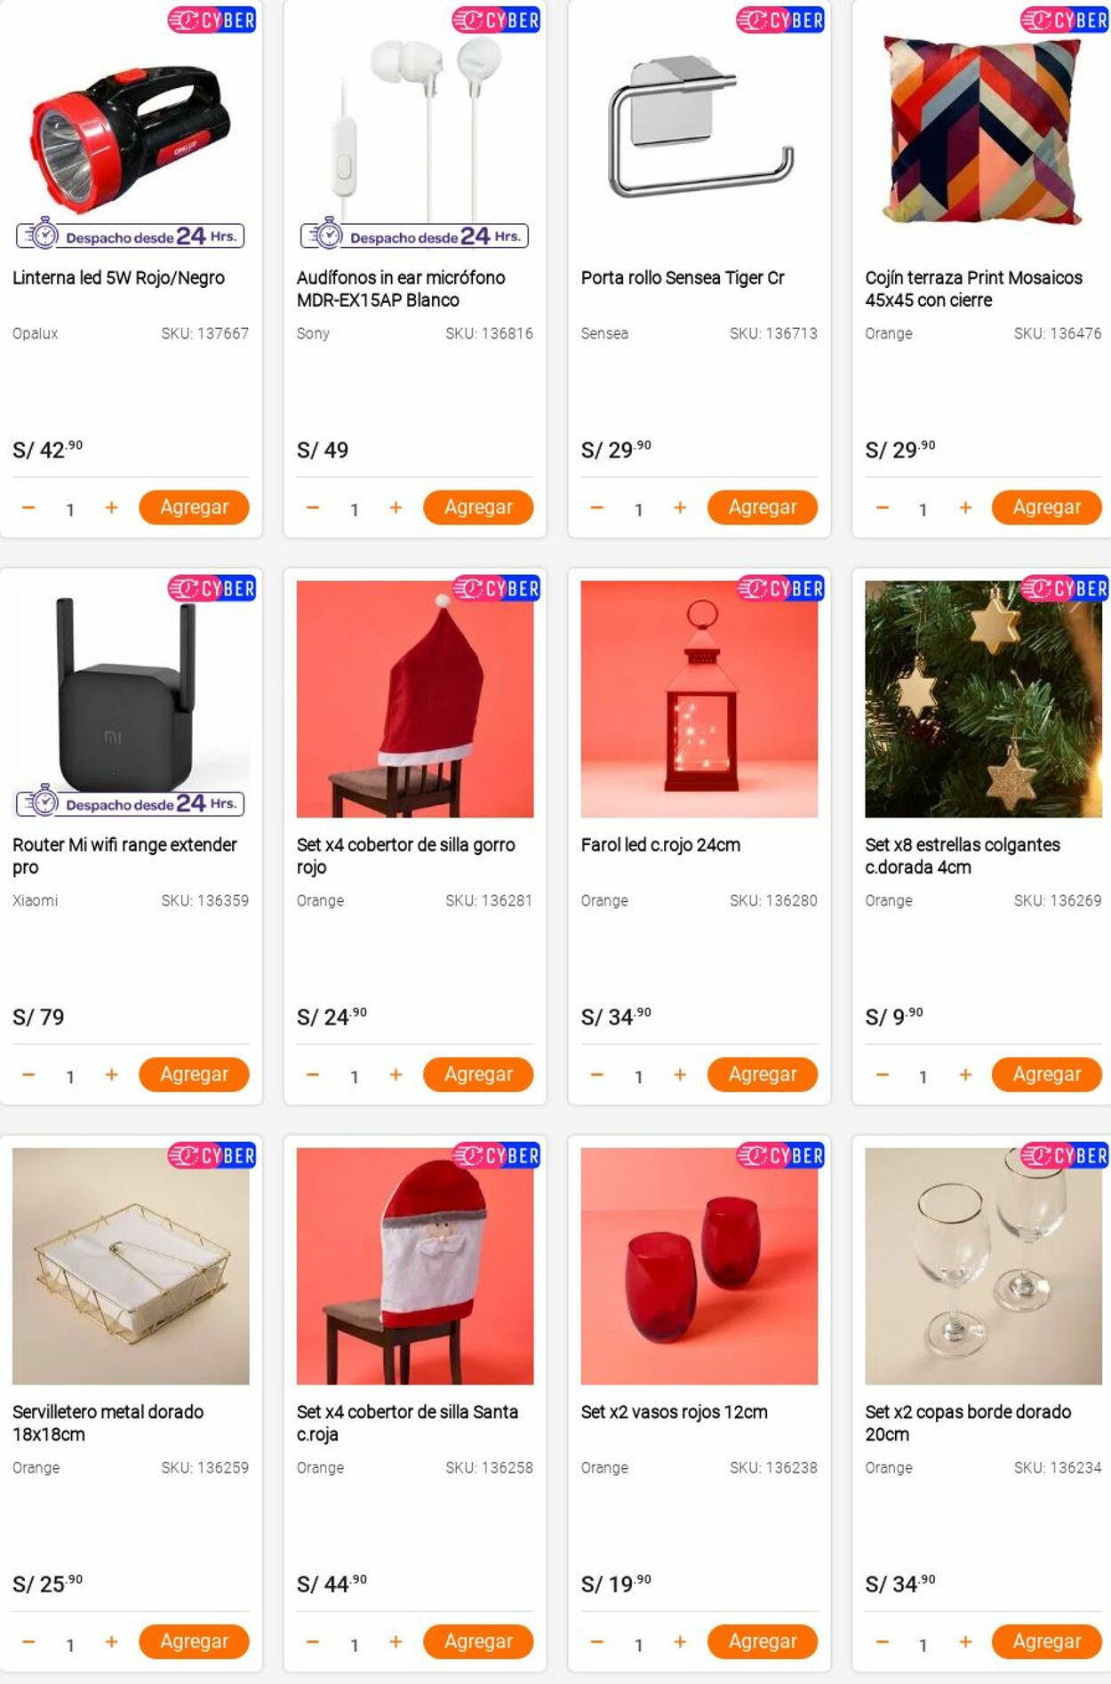
Task: Increase quantity for Set x2 vasos rojos
Action: tap(680, 1642)
